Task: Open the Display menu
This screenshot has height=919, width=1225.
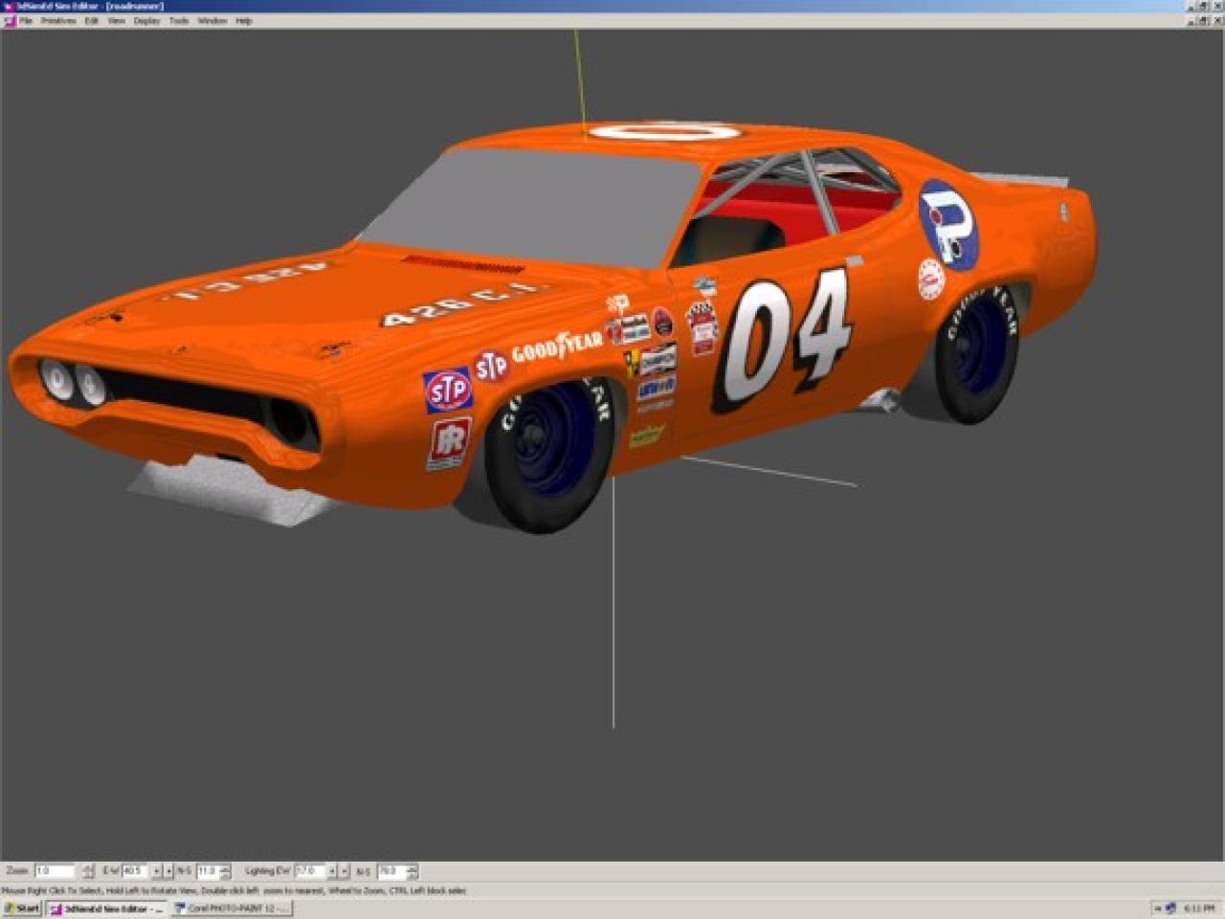Action: pyautogui.click(x=147, y=20)
